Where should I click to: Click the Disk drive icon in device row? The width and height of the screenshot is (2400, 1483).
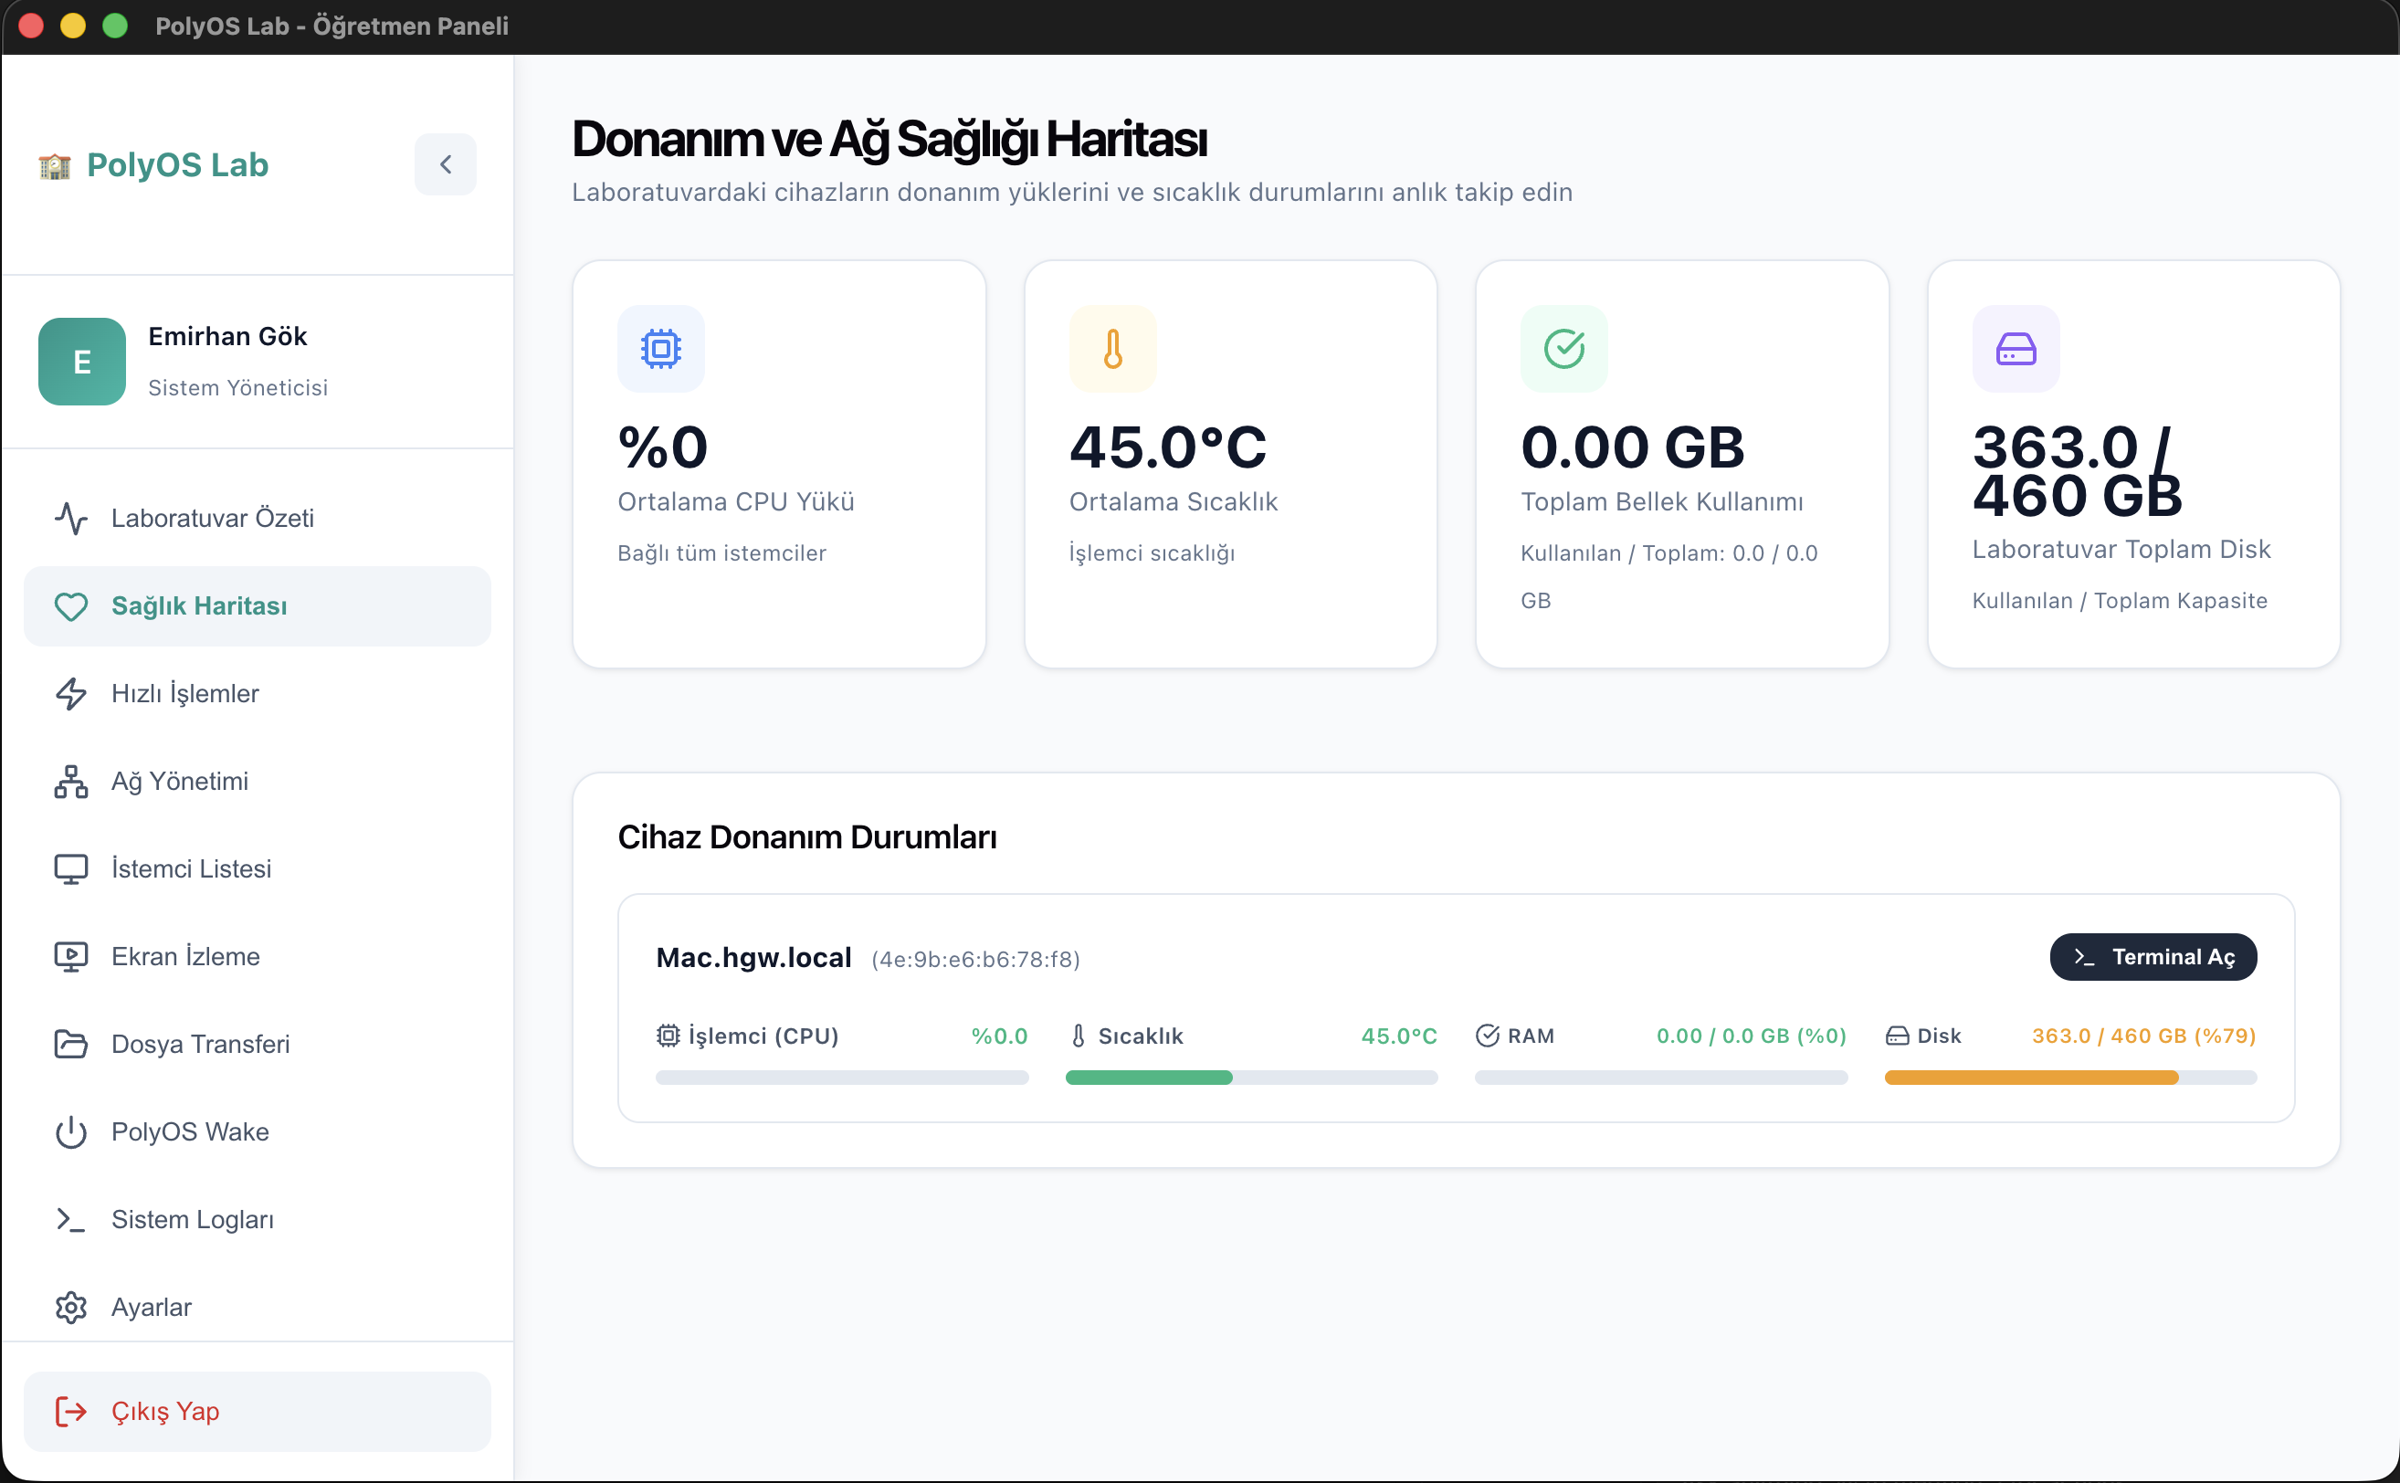(x=1898, y=1036)
